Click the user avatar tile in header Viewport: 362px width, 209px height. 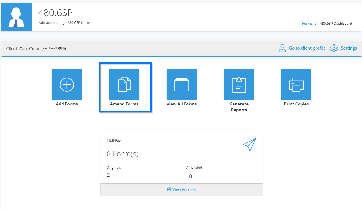[17, 17]
